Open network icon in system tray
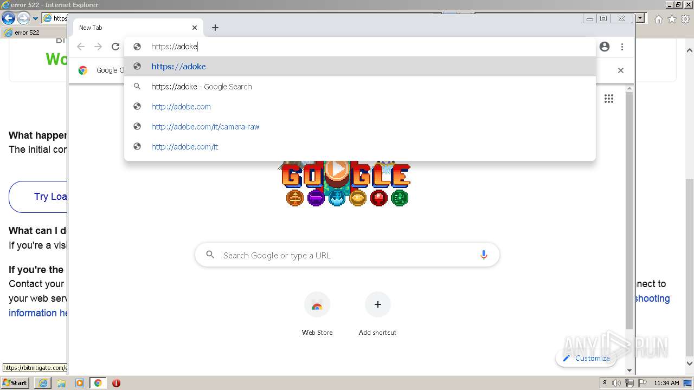Image resolution: width=694 pixels, height=390 pixels. click(629, 383)
